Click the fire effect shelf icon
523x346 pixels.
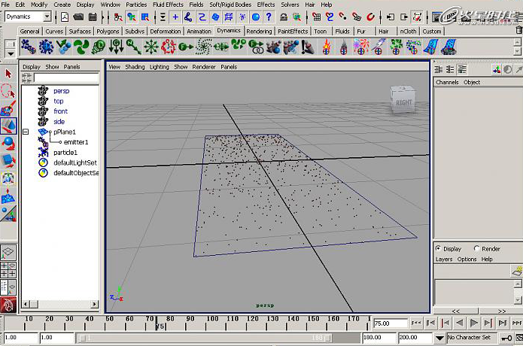click(327, 47)
